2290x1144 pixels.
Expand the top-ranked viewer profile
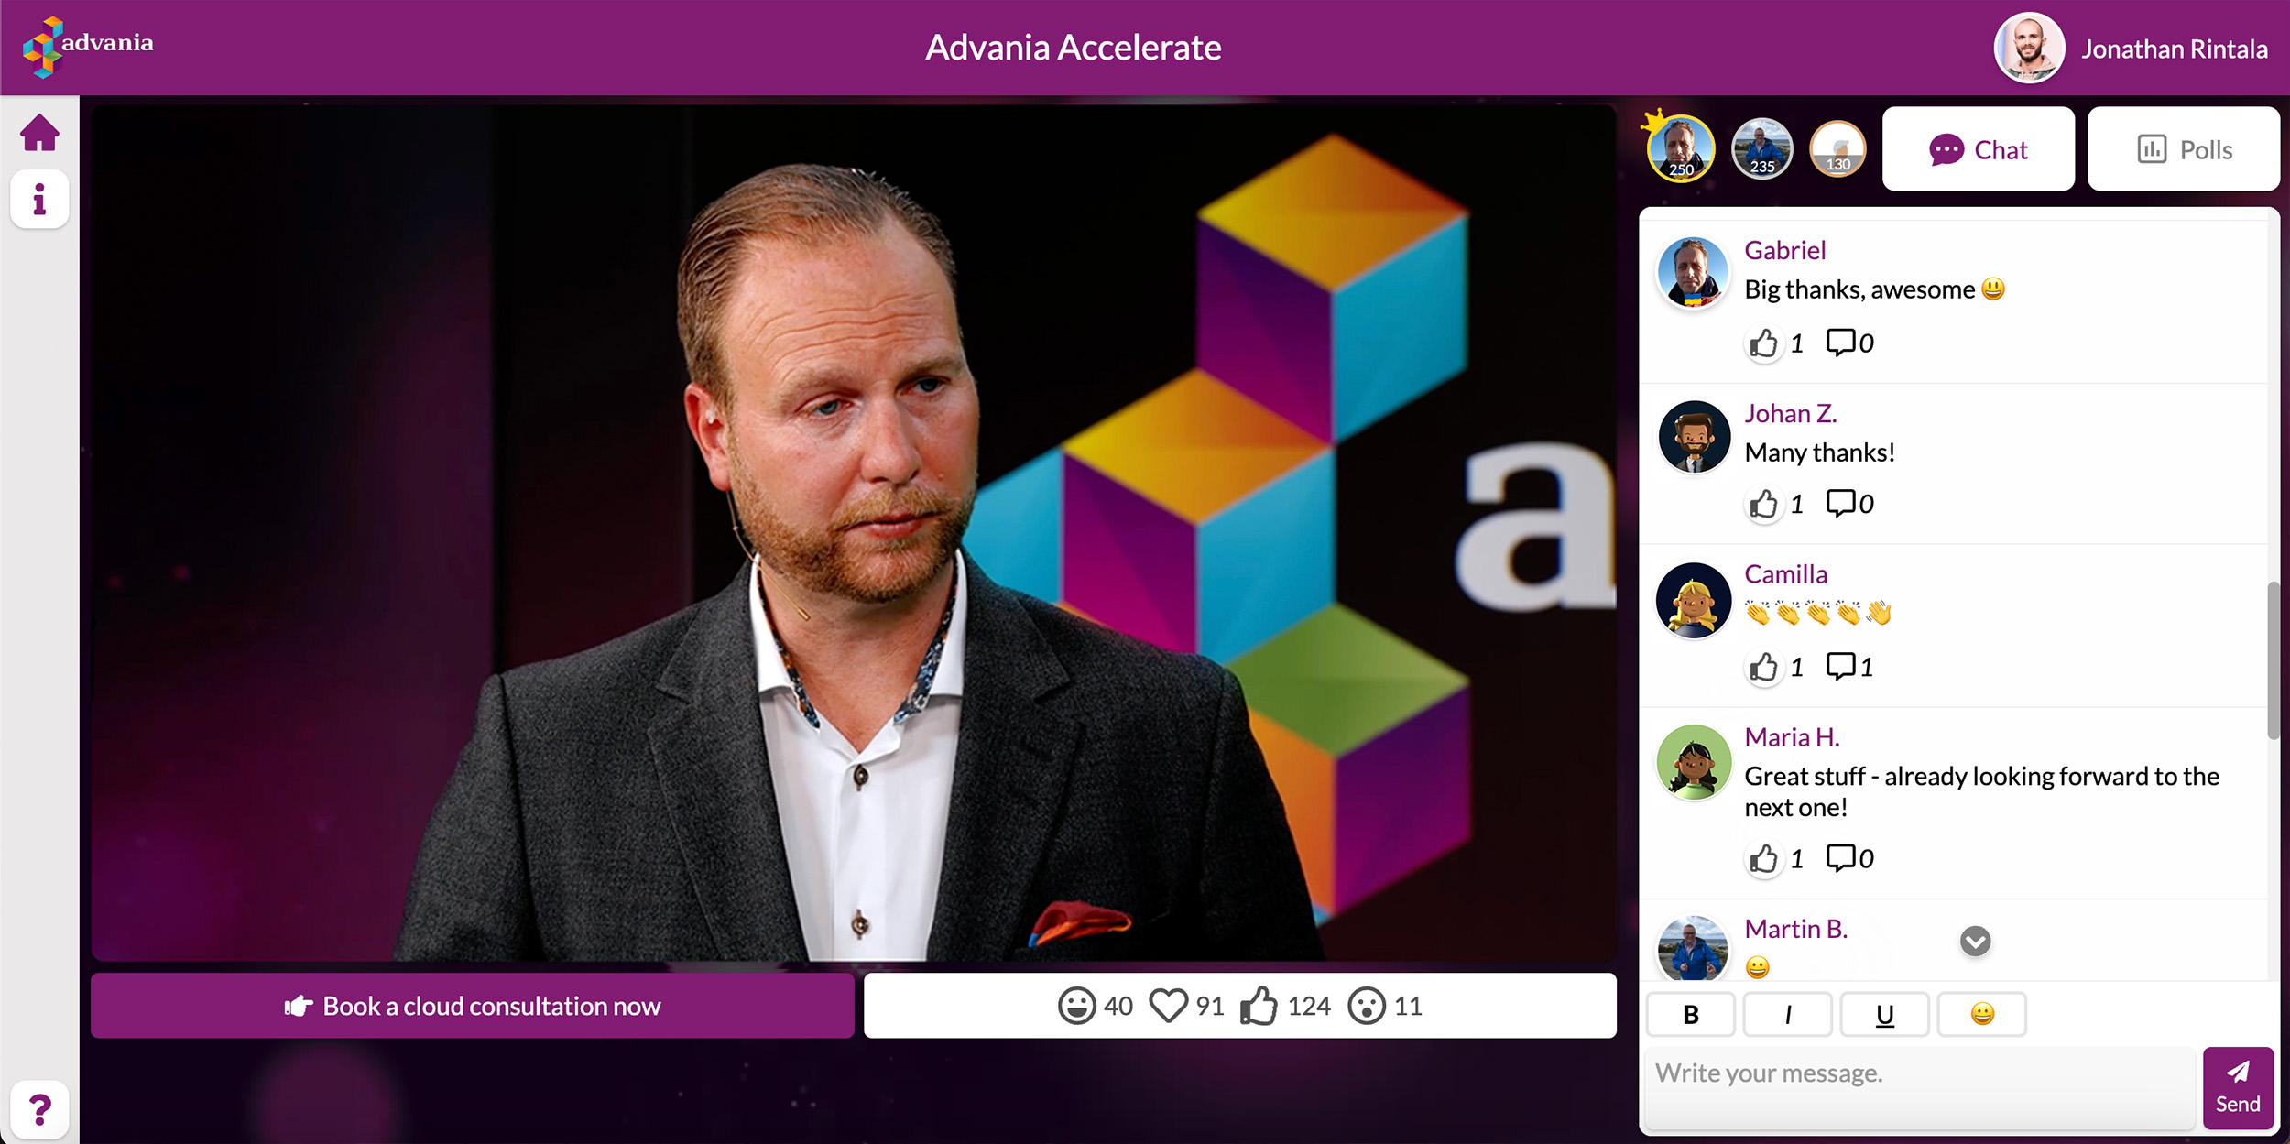(1683, 149)
